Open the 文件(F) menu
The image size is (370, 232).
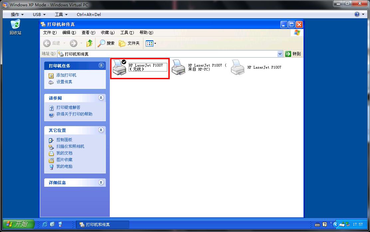(x=50, y=33)
